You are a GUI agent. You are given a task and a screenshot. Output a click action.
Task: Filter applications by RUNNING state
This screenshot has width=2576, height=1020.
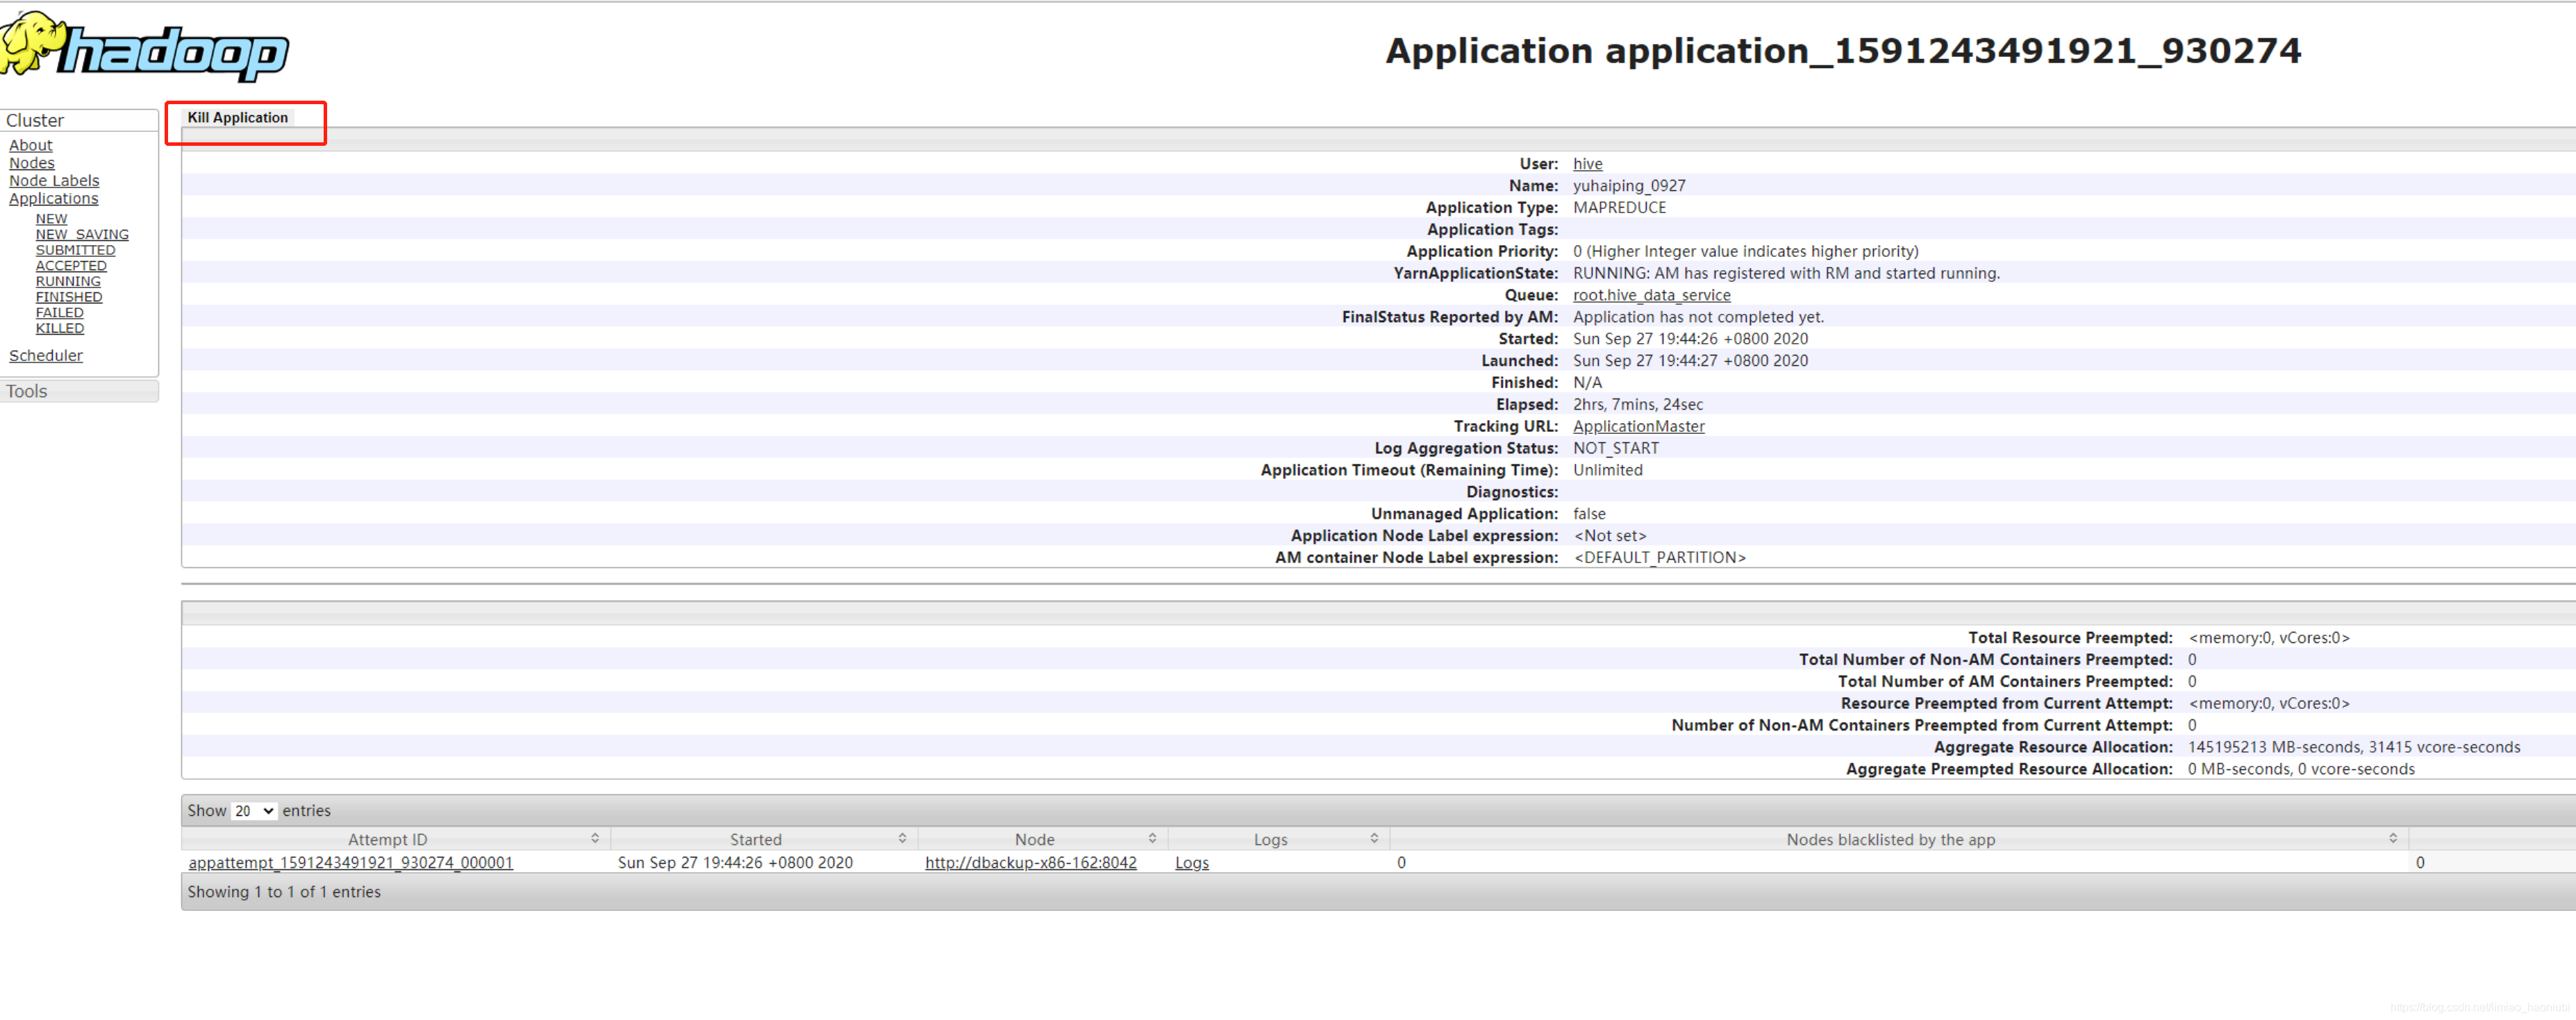(x=68, y=281)
